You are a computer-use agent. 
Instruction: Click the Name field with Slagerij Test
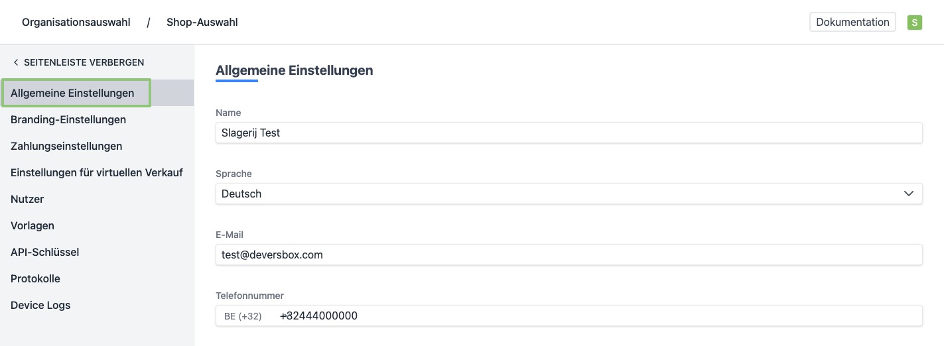click(x=569, y=133)
